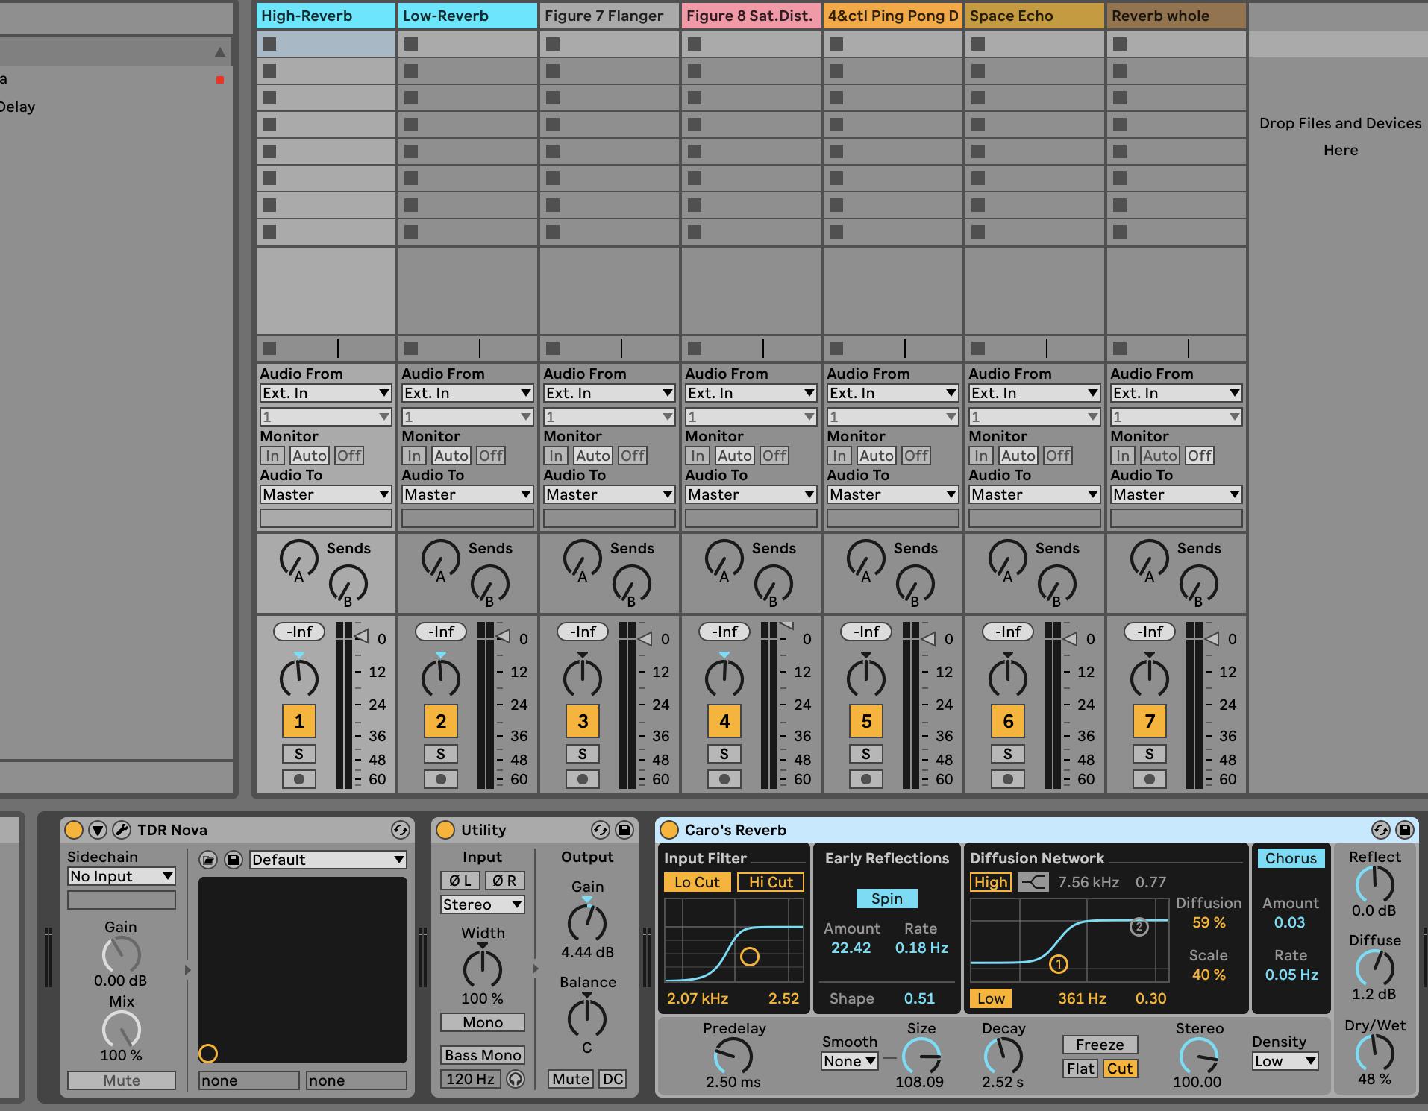
Task: Toggle Caro's Reverb device activator on/off
Action: pyautogui.click(x=669, y=830)
